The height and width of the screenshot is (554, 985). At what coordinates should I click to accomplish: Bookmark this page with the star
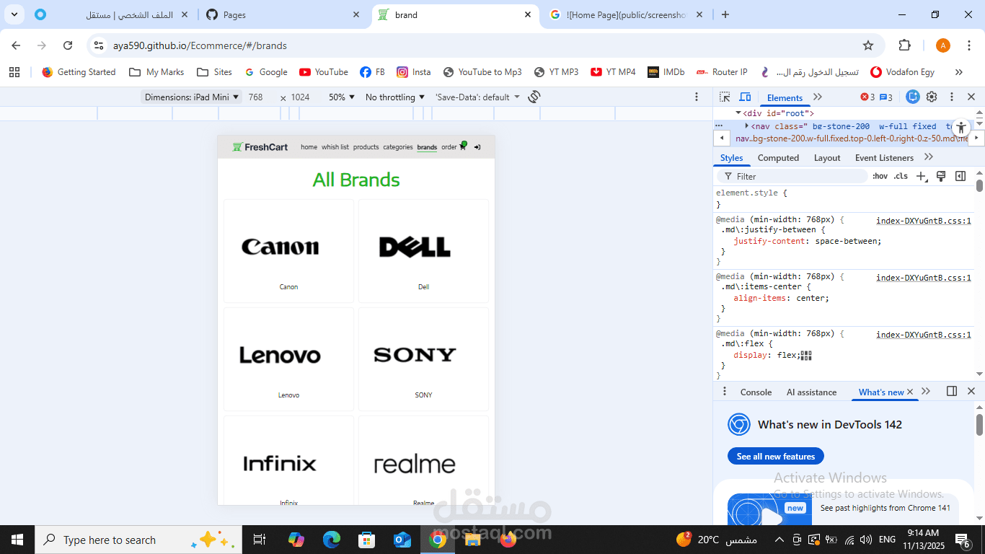pos(868,45)
